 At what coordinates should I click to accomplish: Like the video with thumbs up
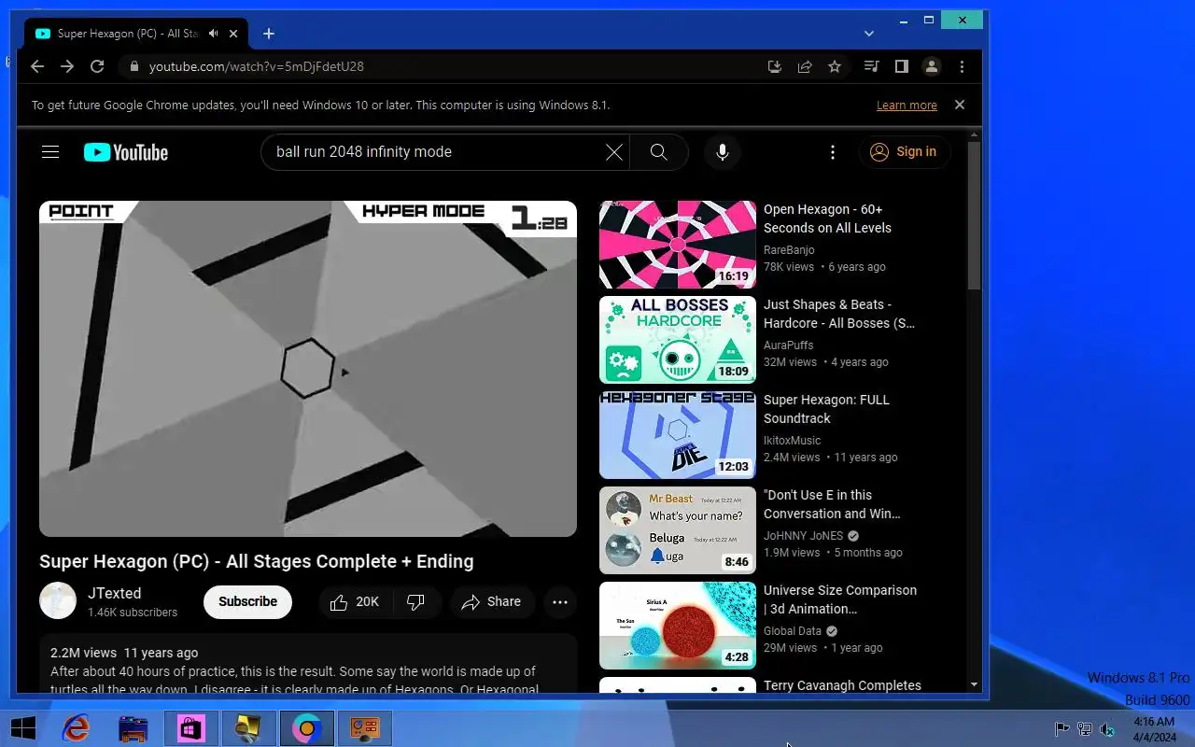(355, 602)
